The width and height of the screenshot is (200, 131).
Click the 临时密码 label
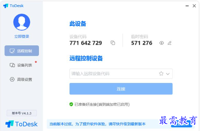point(140,37)
